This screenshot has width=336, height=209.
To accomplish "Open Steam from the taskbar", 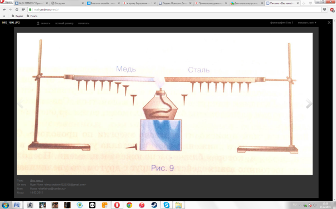I will tap(154, 205).
